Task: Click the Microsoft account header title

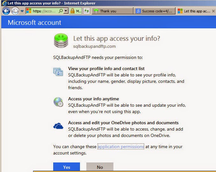Action: click(34, 22)
